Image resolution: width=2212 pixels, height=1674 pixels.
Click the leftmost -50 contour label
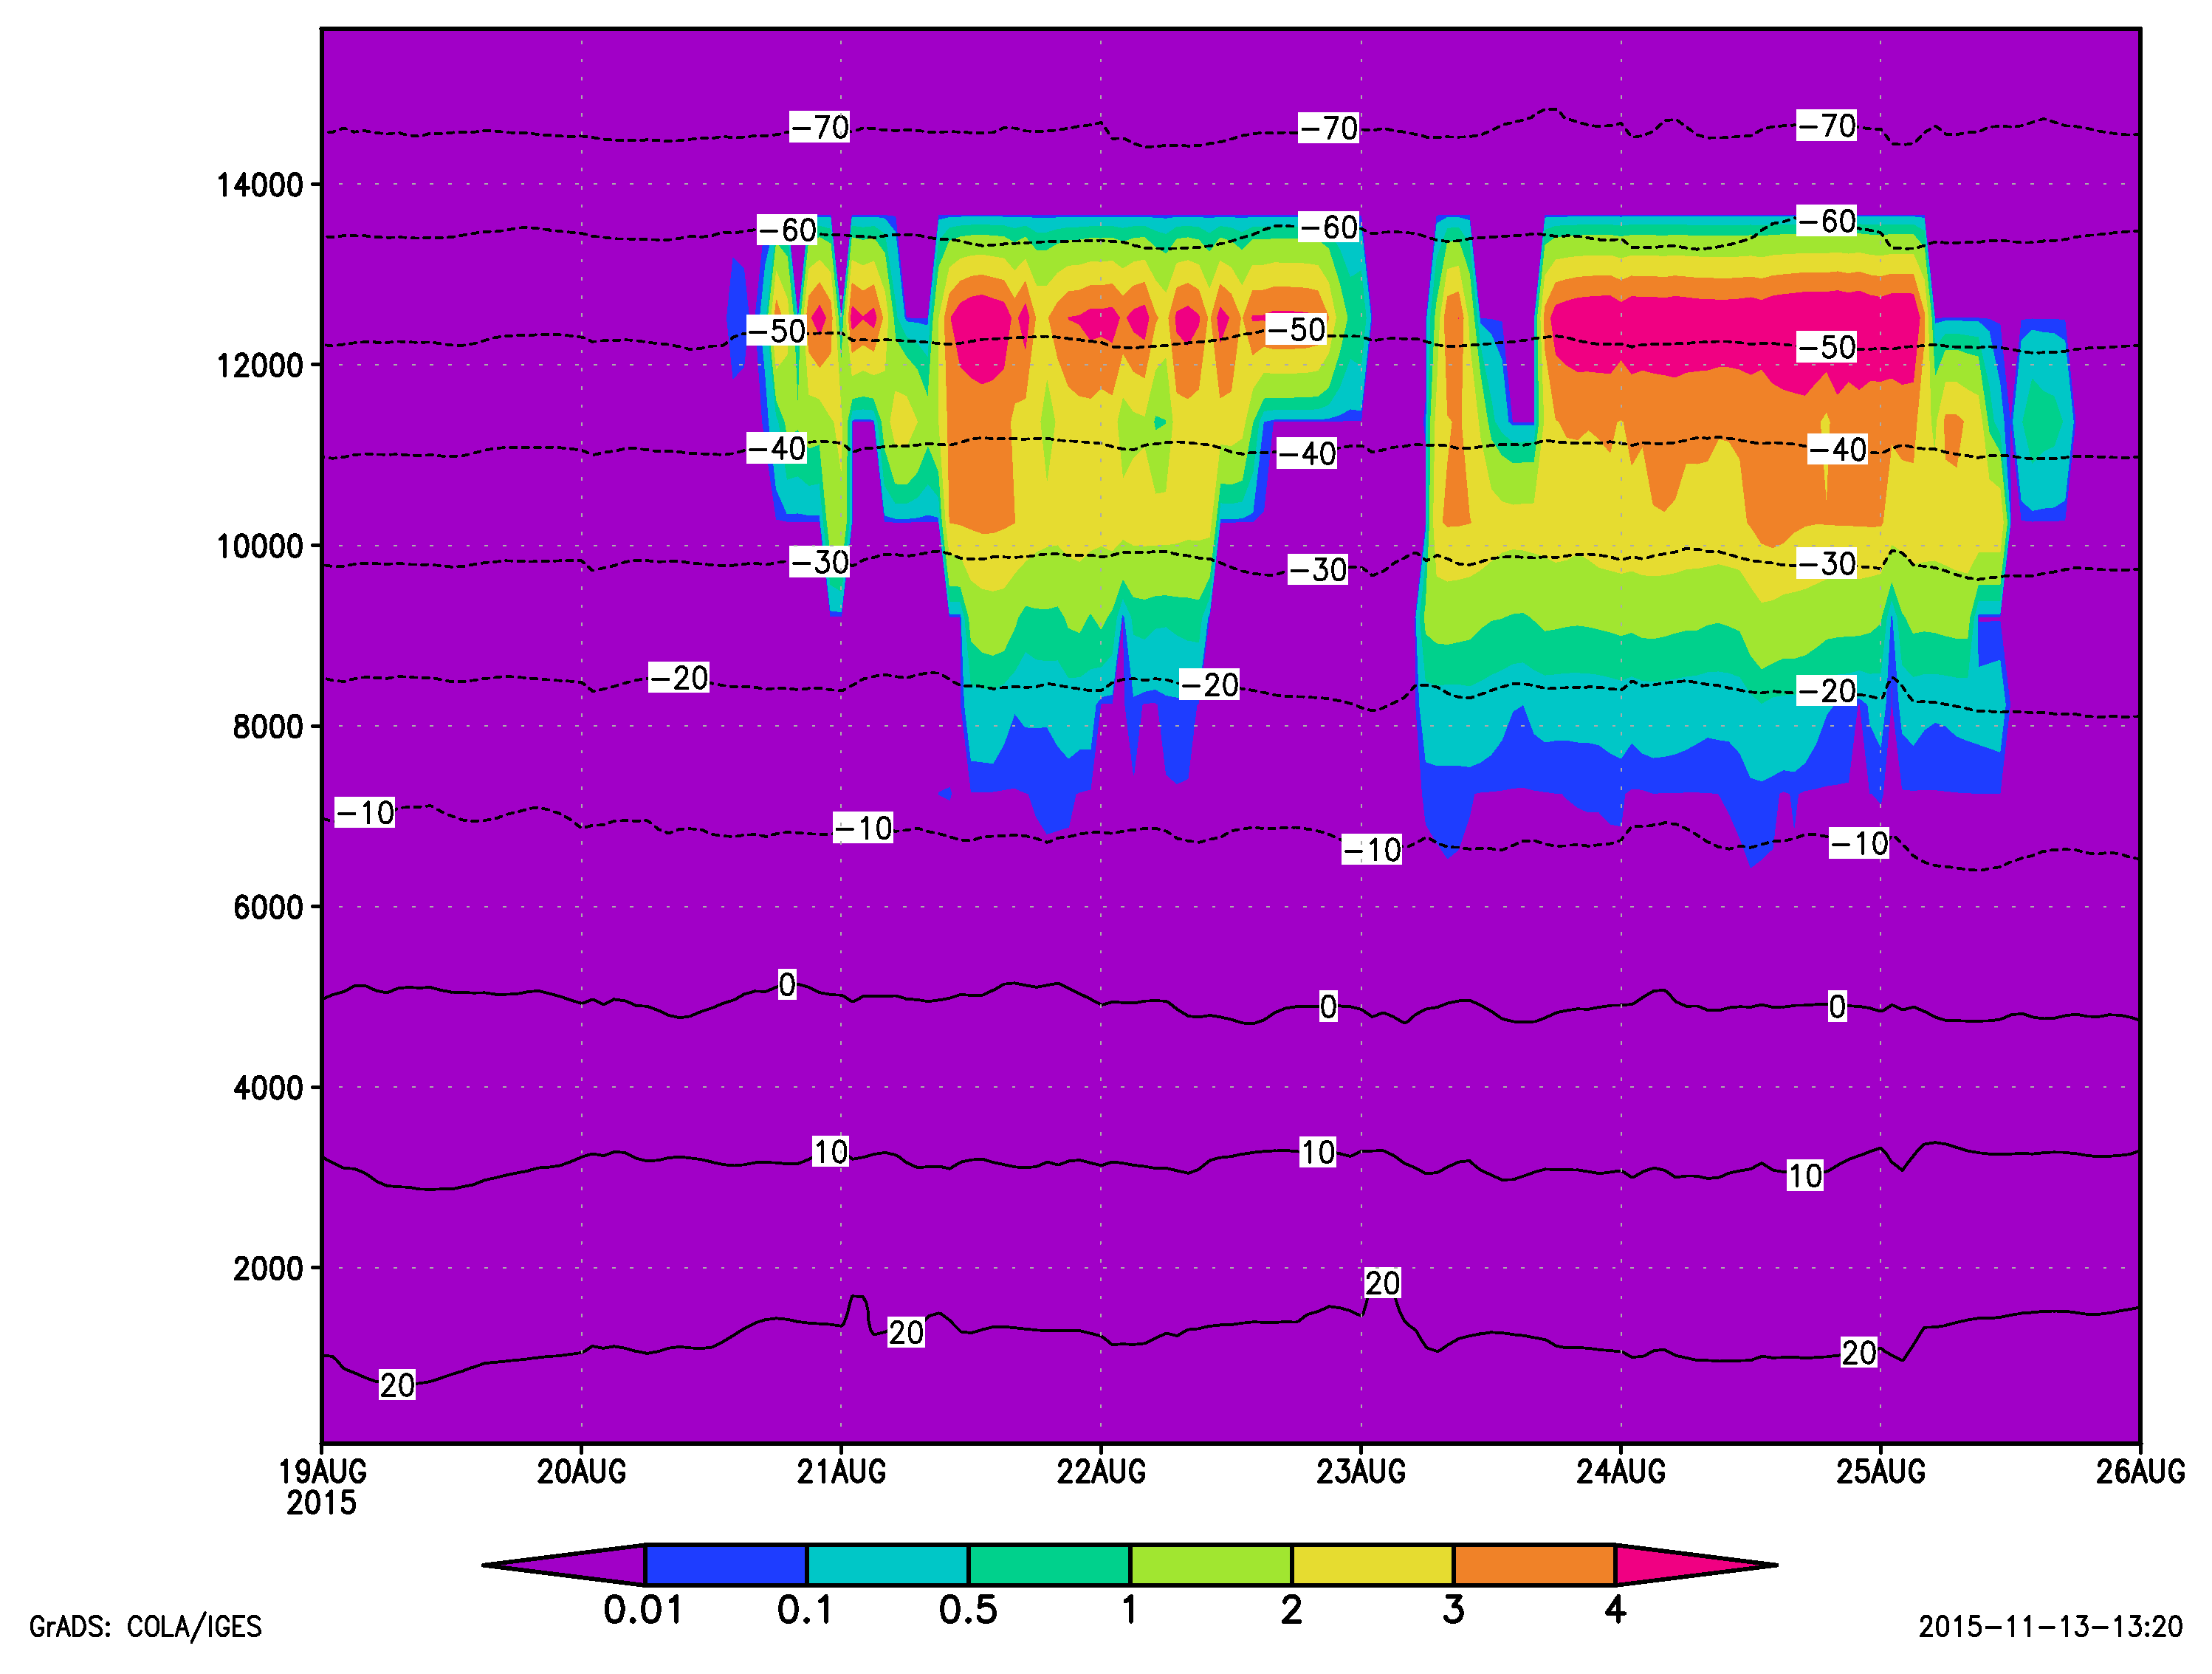(x=776, y=330)
